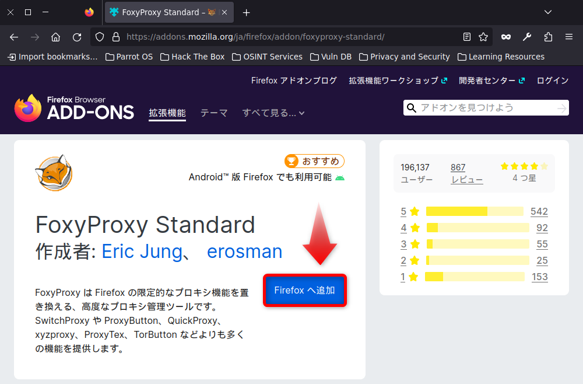
Task: Click the 5-star rating bar
Action: 475,211
